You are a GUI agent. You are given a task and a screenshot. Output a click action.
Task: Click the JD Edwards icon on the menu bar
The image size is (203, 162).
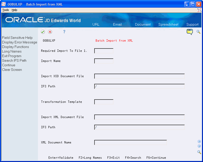point(199,10)
